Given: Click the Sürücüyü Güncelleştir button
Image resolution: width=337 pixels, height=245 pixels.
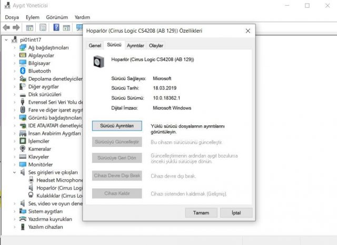Looking at the screenshot, I should point(117,142).
